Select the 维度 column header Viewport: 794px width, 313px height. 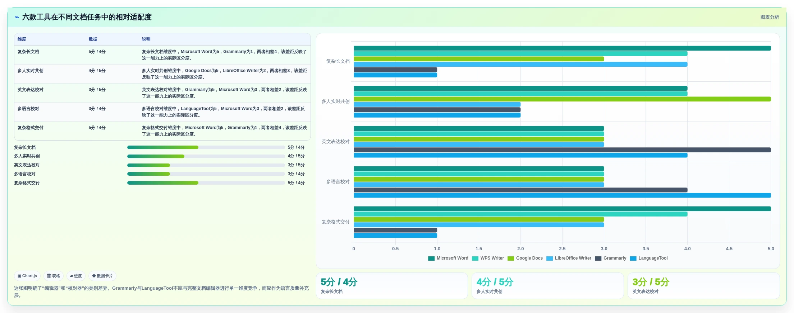[22, 39]
